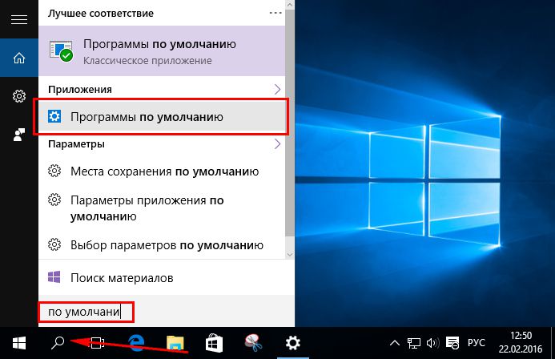555x359 pixels.
Task: Open Task View from the taskbar
Action: [95, 343]
